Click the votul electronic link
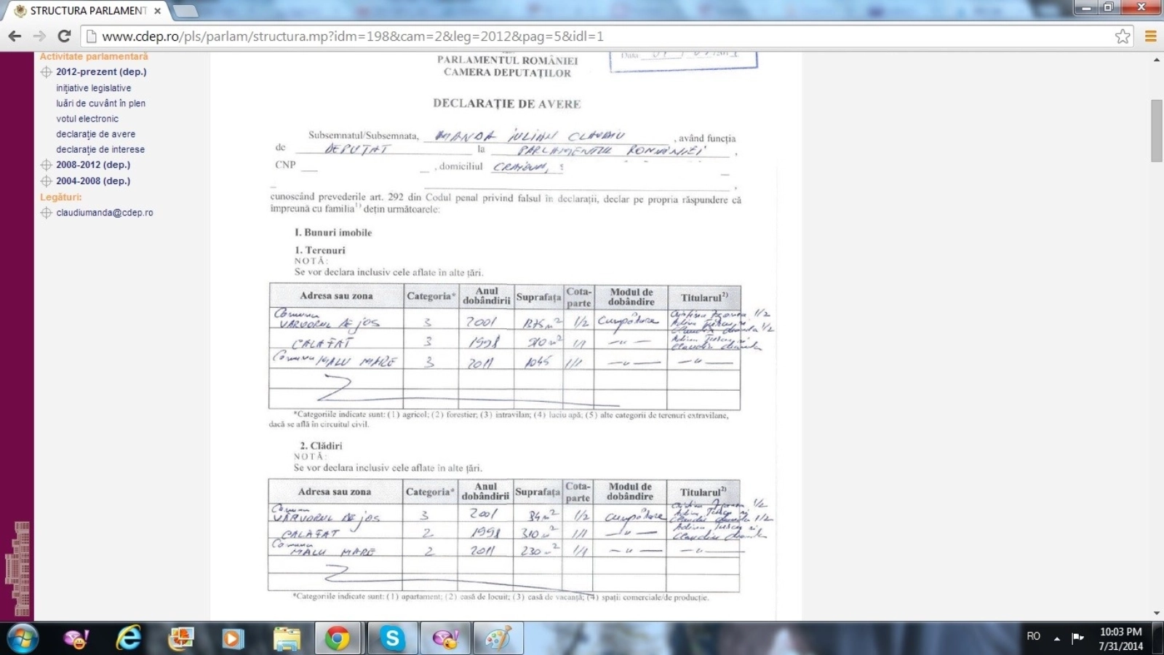Viewport: 1164px width, 655px height. pos(87,119)
